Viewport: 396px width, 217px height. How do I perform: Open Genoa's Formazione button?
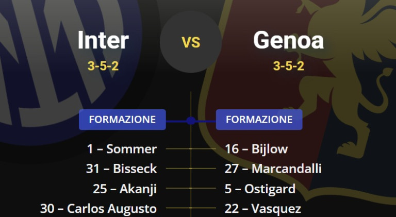[259, 120]
